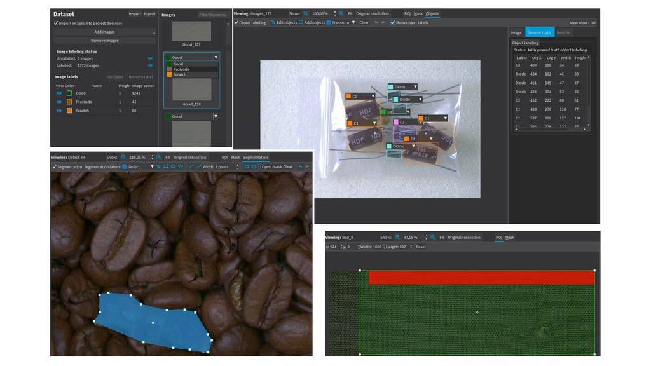Click zoom out magnifier in Images_175 viewer
651x366 pixels.
tap(305, 13)
